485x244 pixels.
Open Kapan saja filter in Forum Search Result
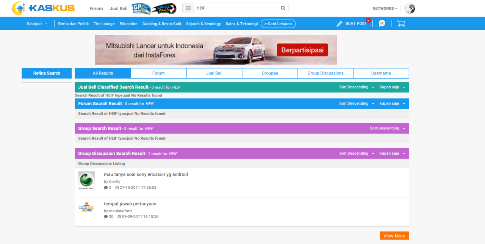(x=392, y=104)
